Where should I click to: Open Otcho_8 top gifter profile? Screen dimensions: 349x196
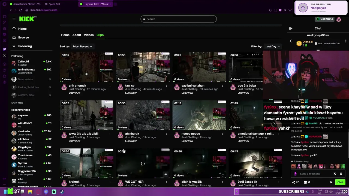(307, 42)
